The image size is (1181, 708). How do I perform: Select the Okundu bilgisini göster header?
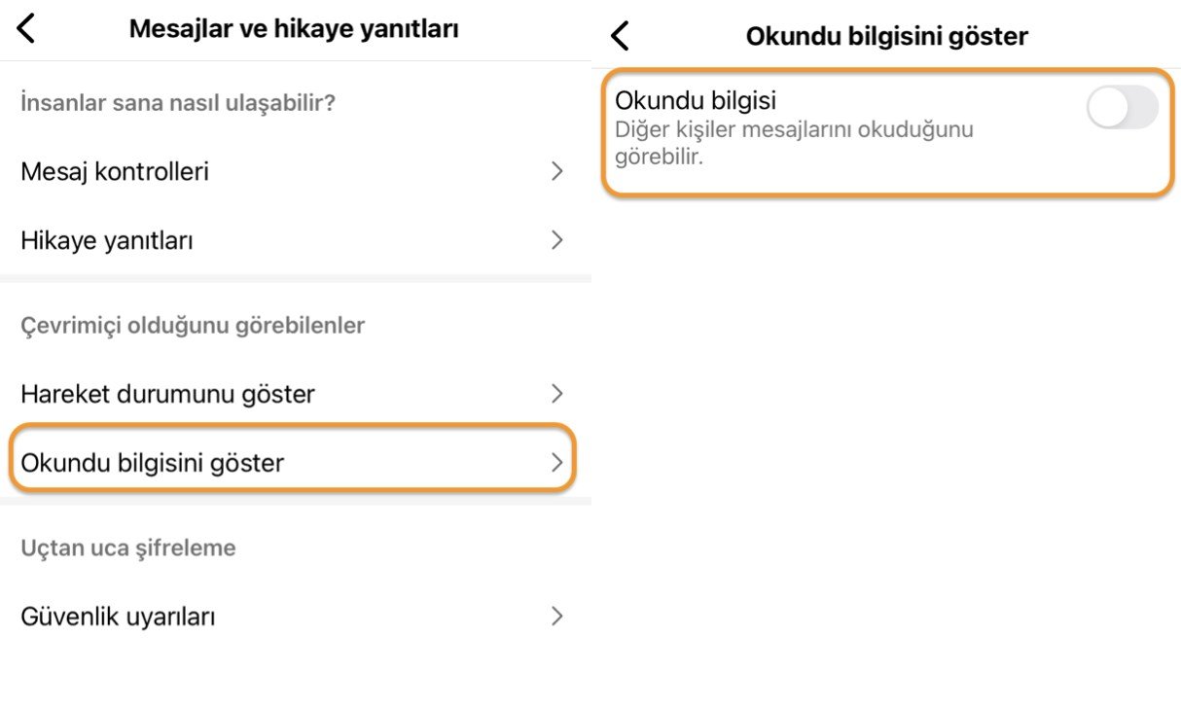pos(884,36)
